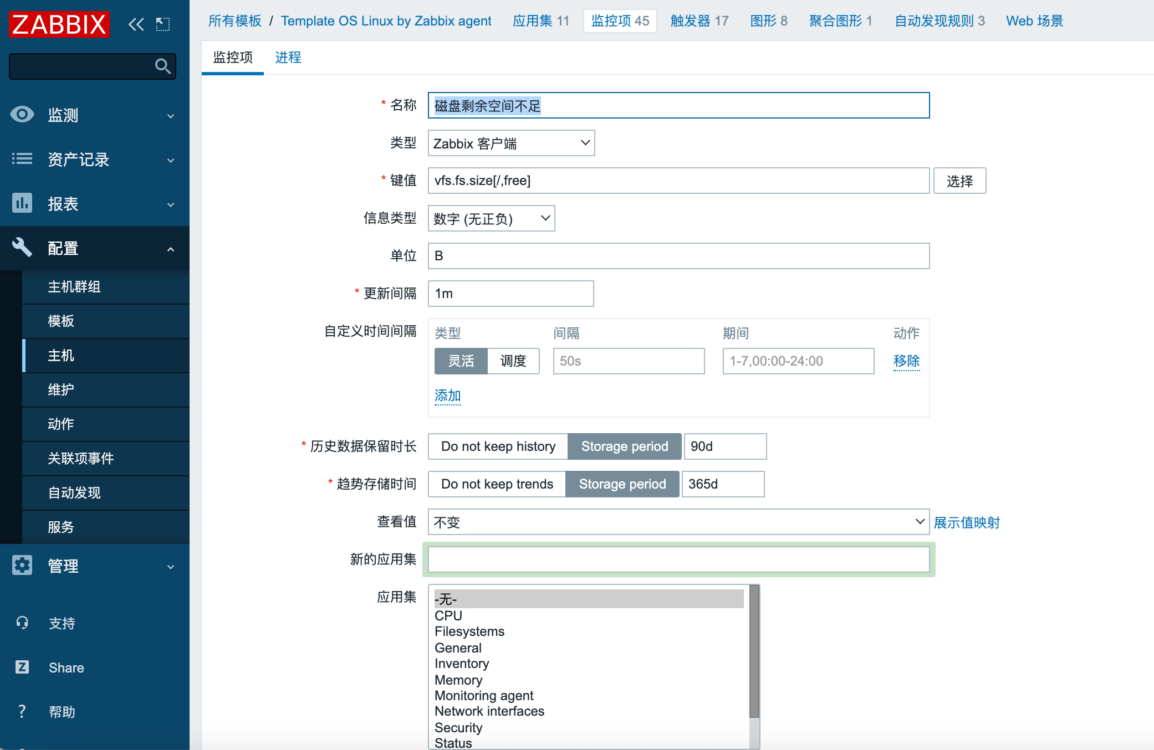Collapse sidebar with double-arrow icon
The image size is (1154, 750).
[136, 24]
